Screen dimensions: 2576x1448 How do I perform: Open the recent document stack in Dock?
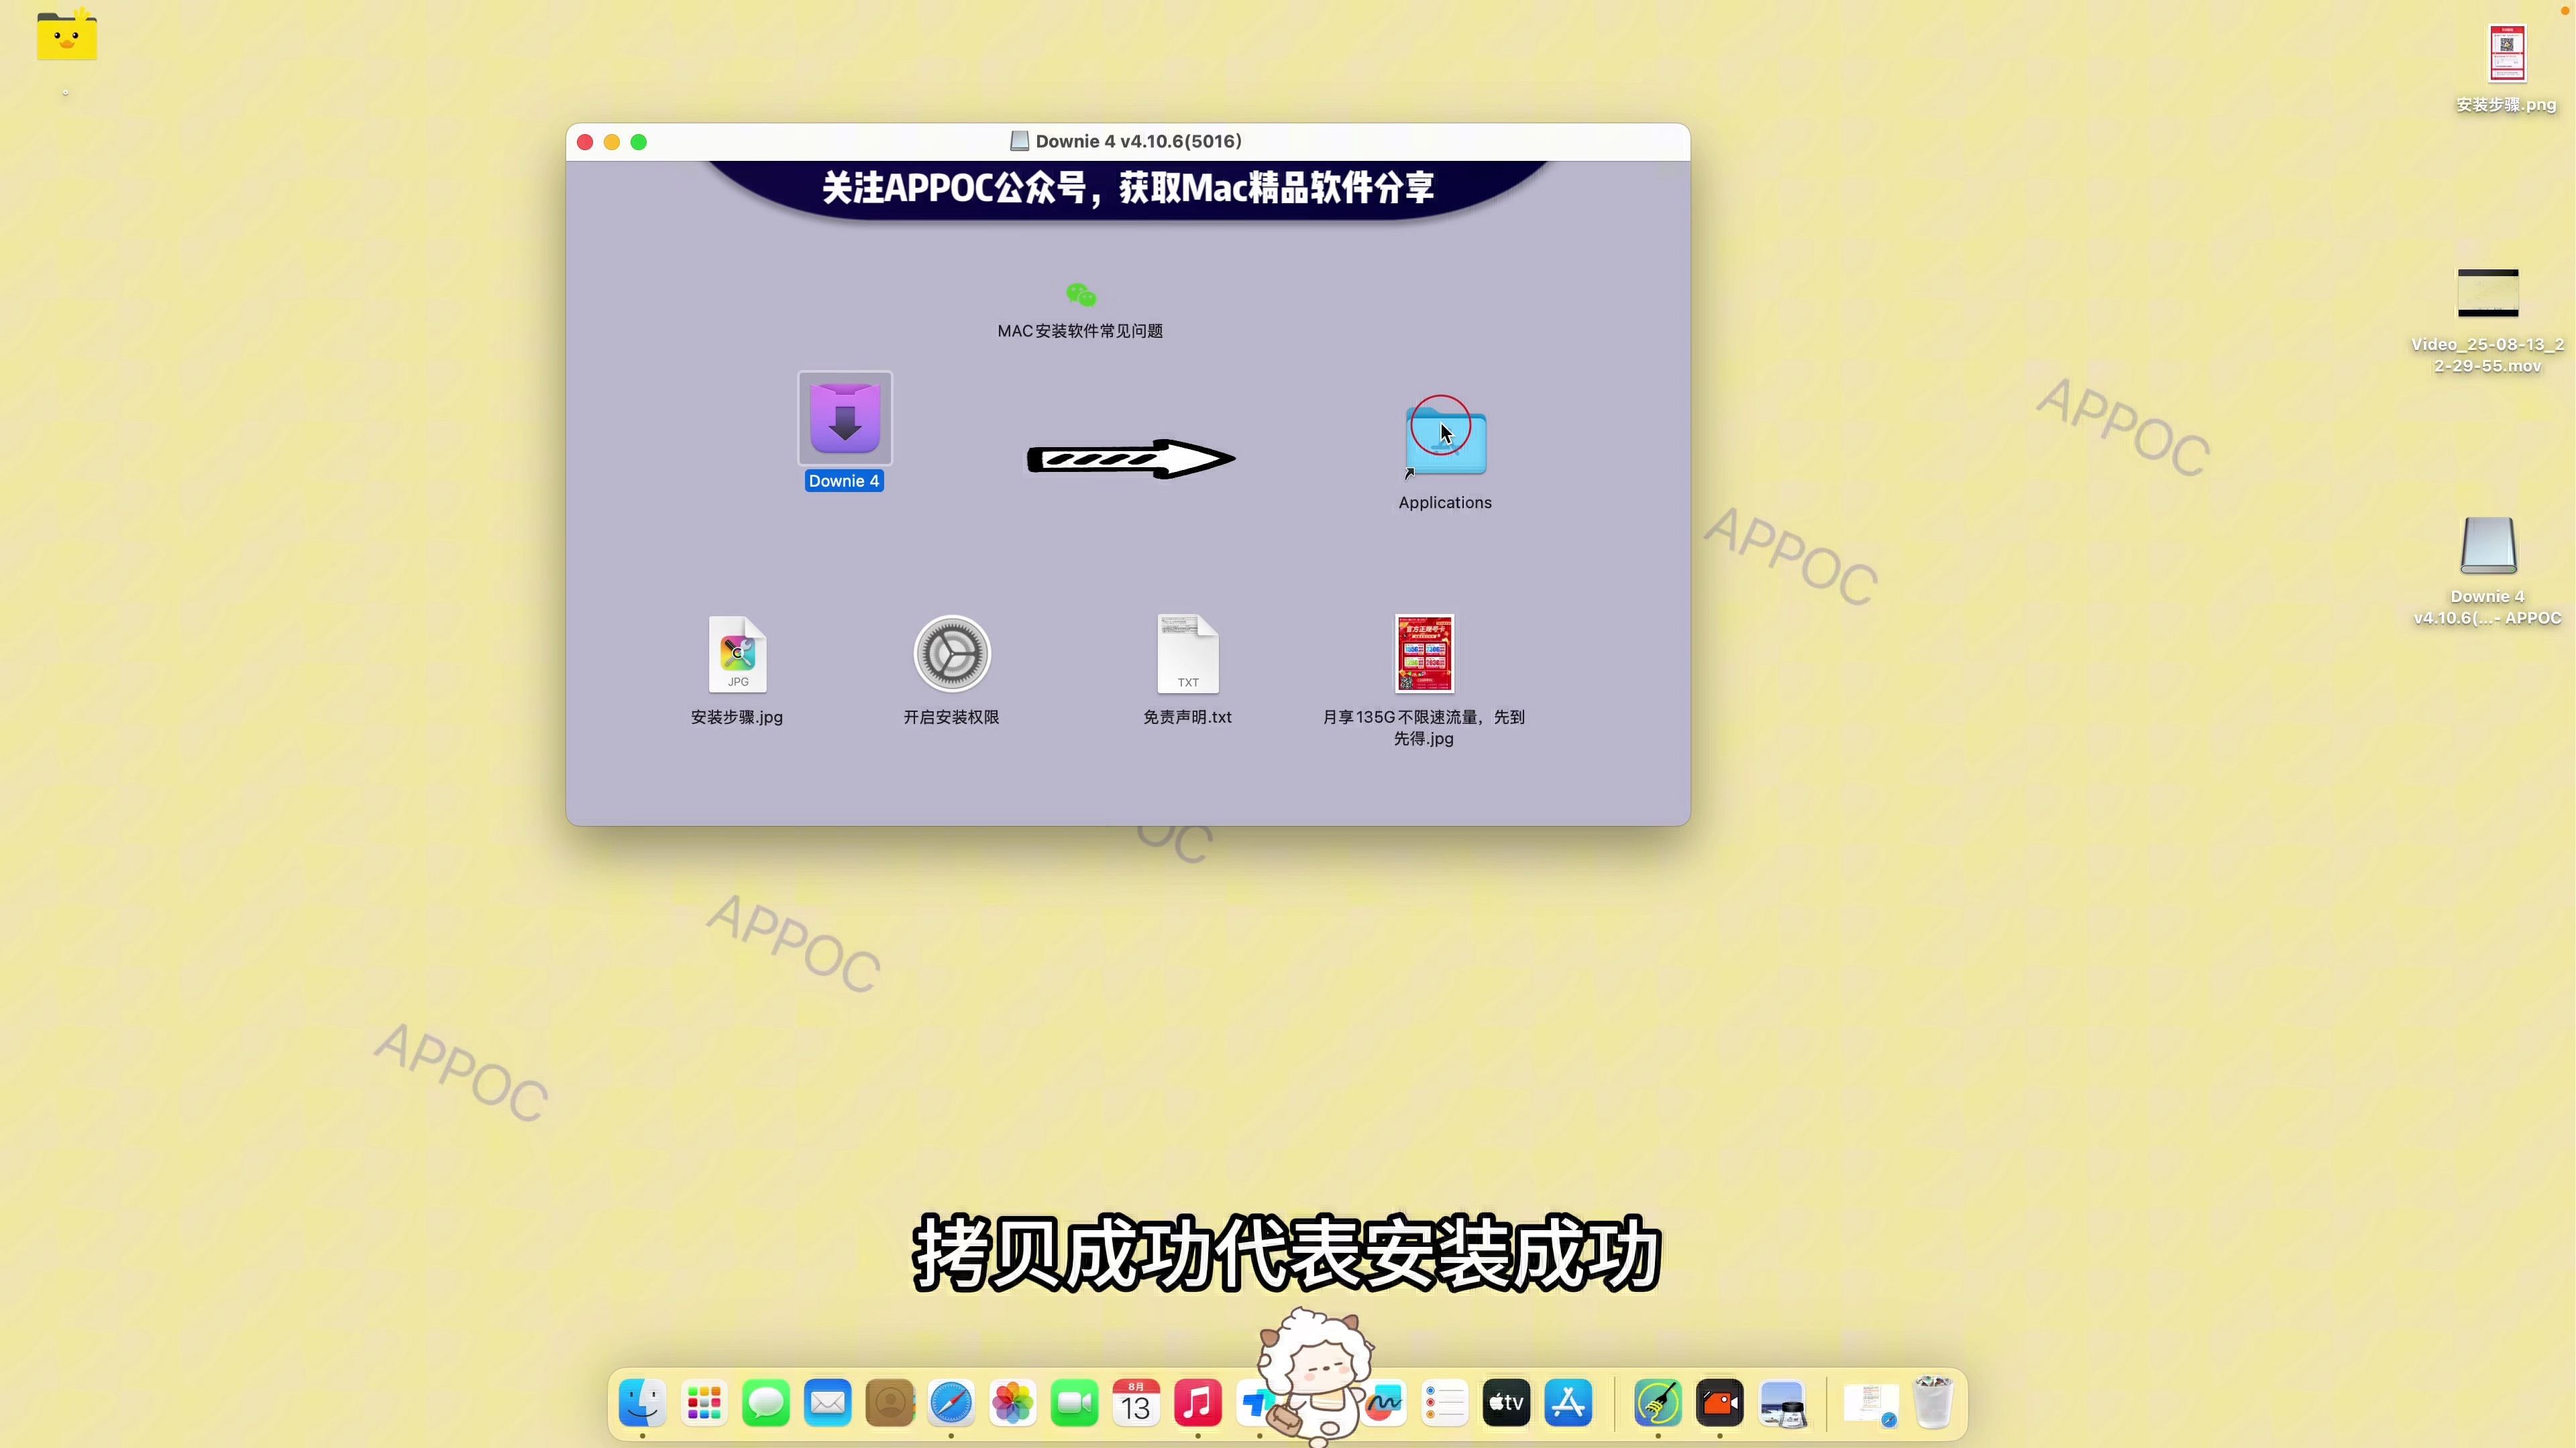click(1871, 1403)
